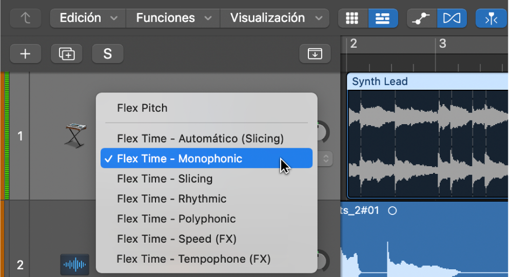The image size is (509, 277).
Task: Select Flex Time - Rhythmic mode
Action: [171, 199]
